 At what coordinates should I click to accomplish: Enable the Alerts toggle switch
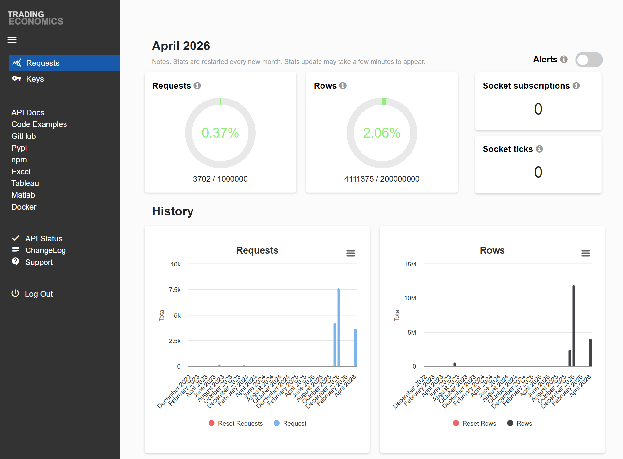click(x=589, y=60)
